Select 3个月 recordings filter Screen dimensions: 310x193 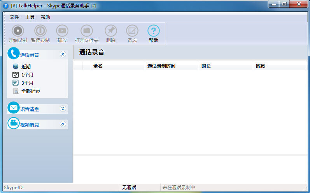(x=27, y=83)
